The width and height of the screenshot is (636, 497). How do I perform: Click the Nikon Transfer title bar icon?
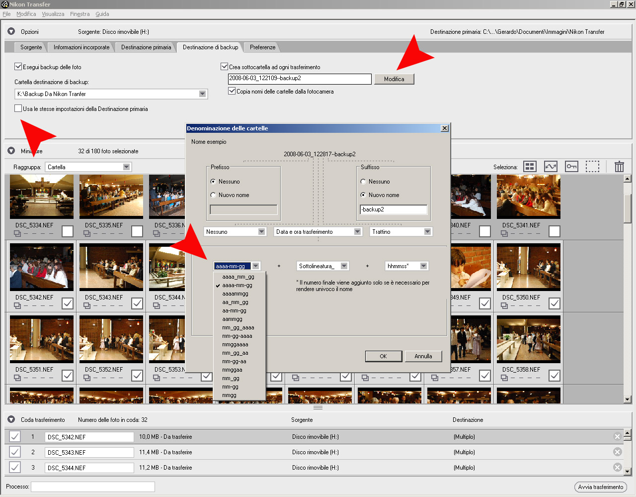(5, 4)
